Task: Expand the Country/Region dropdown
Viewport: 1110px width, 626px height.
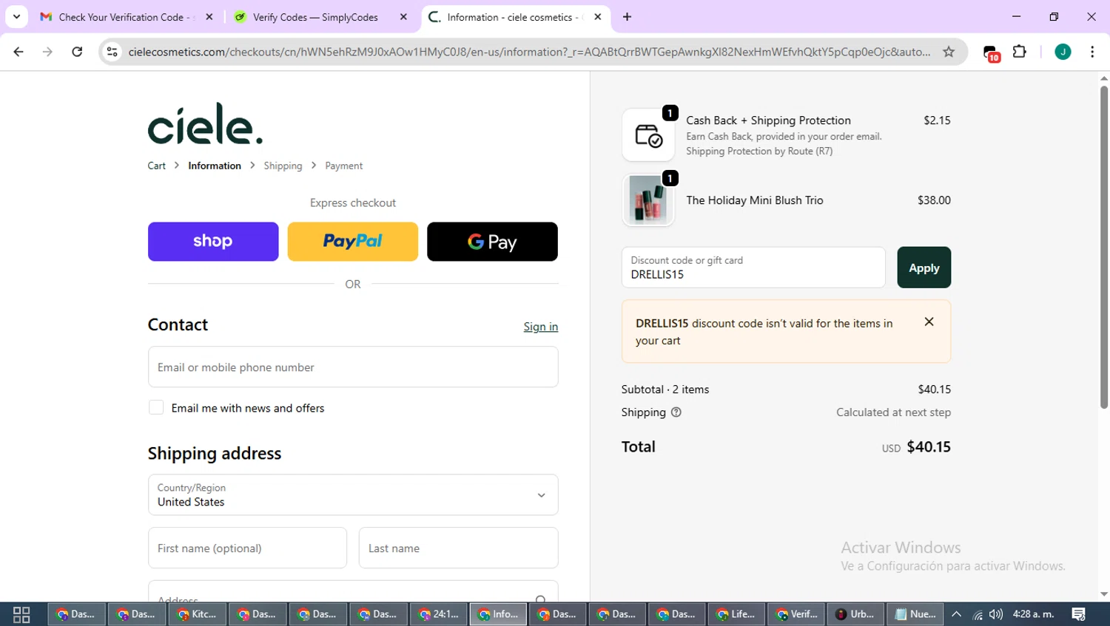Action: [x=353, y=494]
